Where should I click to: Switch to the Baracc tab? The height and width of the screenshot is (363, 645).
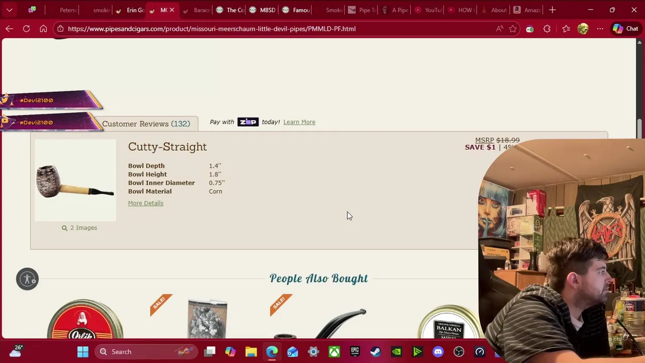click(196, 10)
